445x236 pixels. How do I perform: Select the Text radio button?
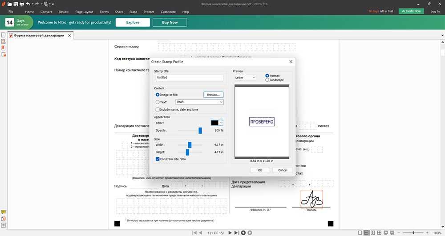click(158, 102)
